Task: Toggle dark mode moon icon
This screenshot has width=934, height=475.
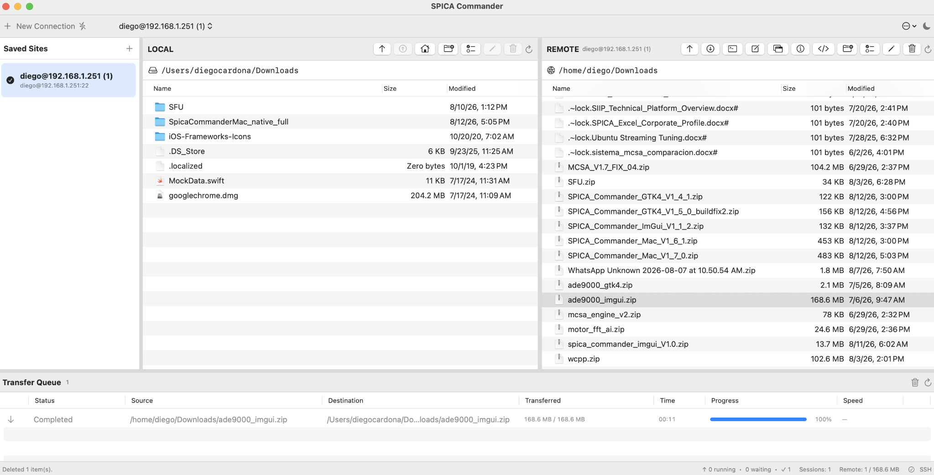Action: pyautogui.click(x=926, y=26)
